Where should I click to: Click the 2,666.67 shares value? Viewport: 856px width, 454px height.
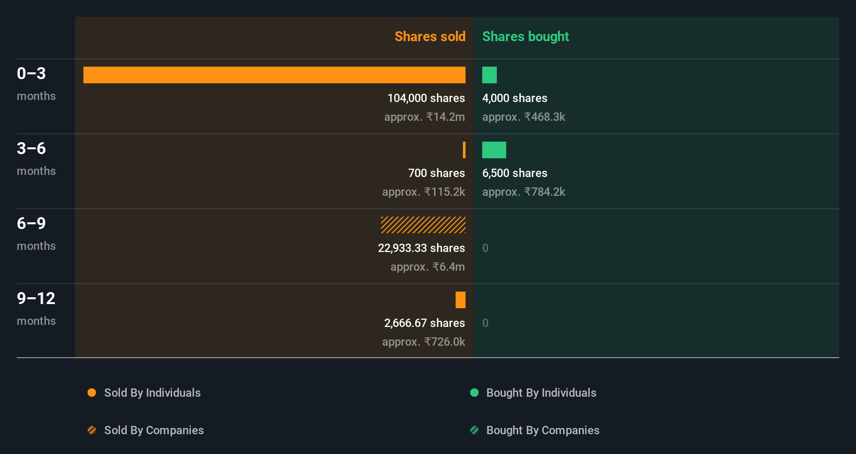click(424, 323)
